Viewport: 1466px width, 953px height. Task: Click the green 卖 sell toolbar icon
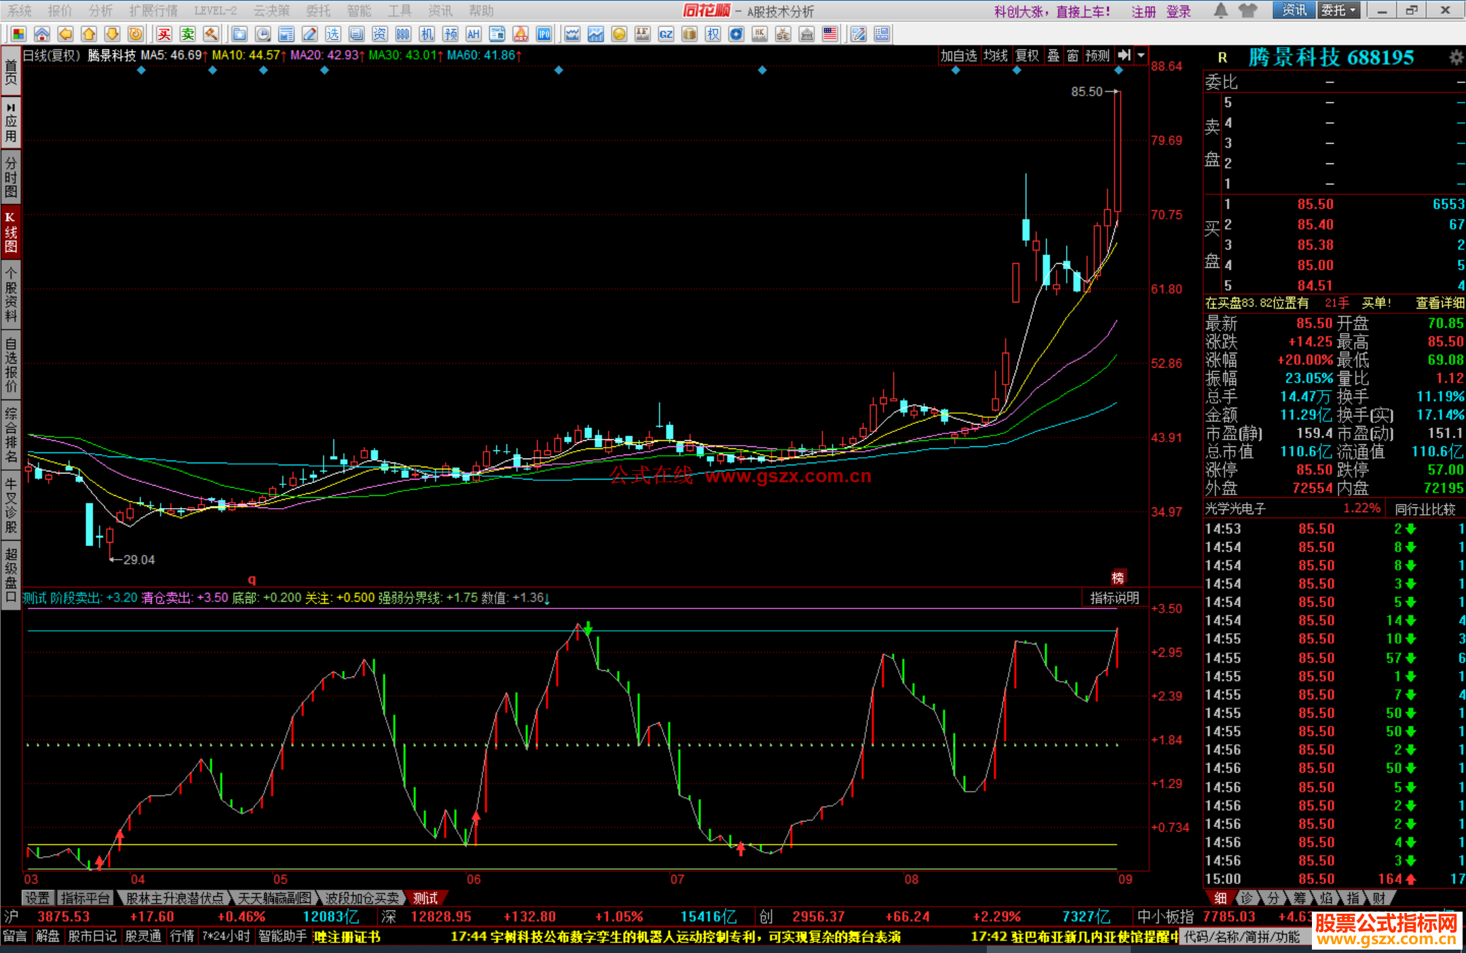[188, 35]
